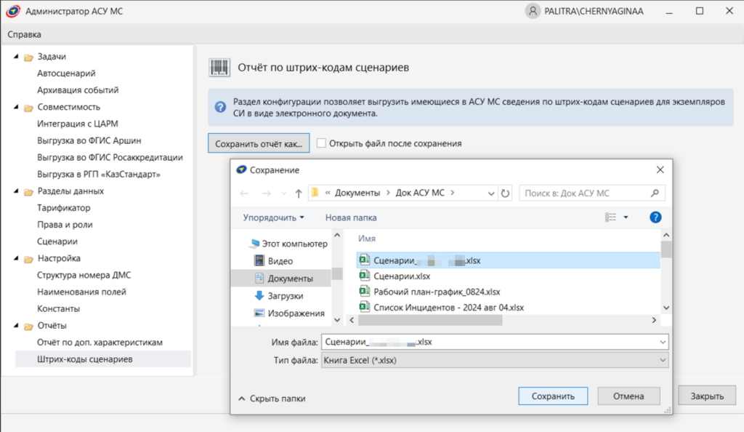Click the Закрыть button
This screenshot has height=432, width=744.
tap(707, 396)
